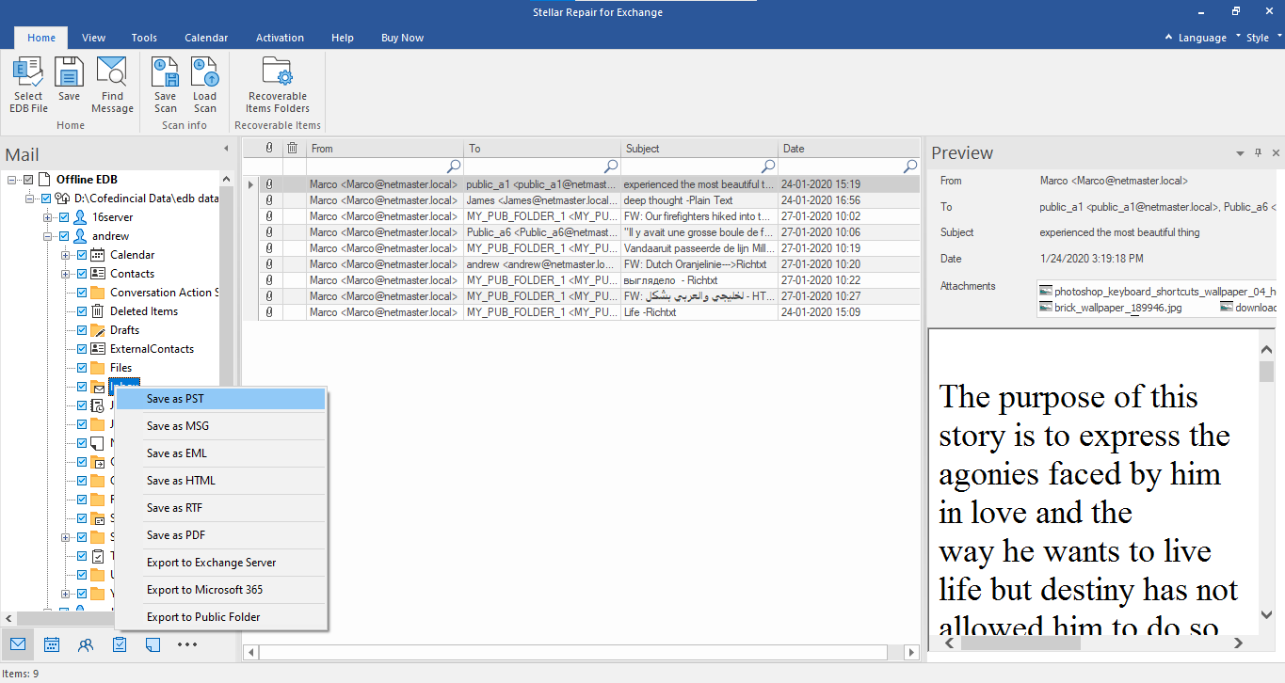Open more navigation options ellipsis

(x=187, y=644)
